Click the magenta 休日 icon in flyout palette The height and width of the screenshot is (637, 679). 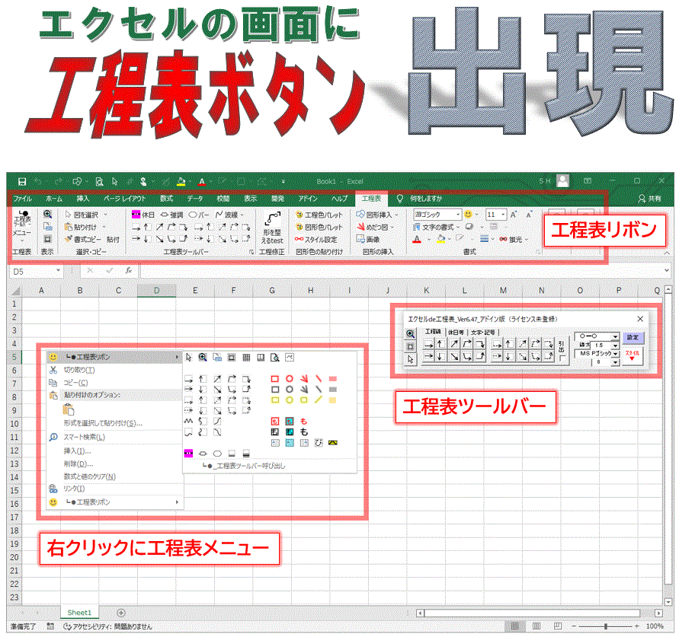[189, 453]
